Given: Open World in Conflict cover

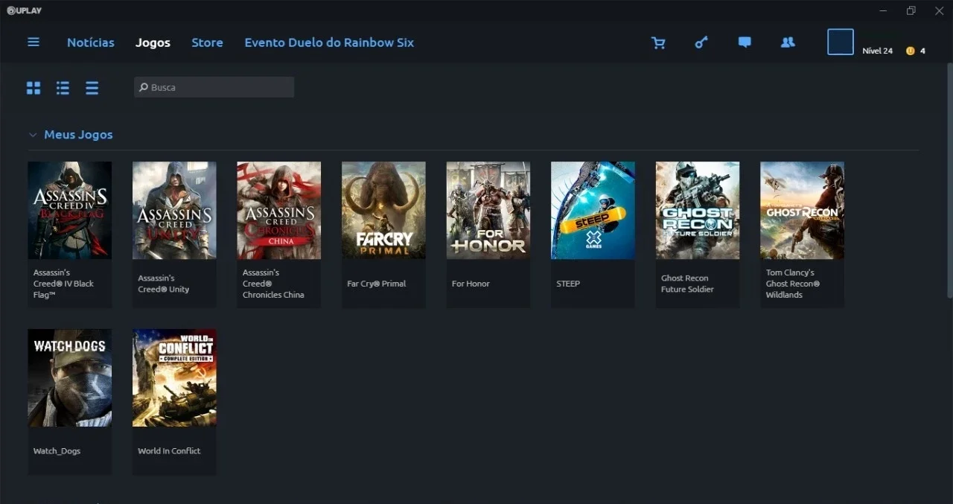Looking at the screenshot, I should (174, 377).
